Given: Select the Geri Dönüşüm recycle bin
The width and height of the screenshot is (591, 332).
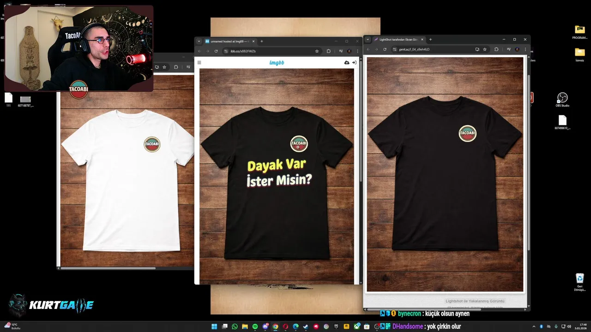Looking at the screenshot, I should (579, 282).
